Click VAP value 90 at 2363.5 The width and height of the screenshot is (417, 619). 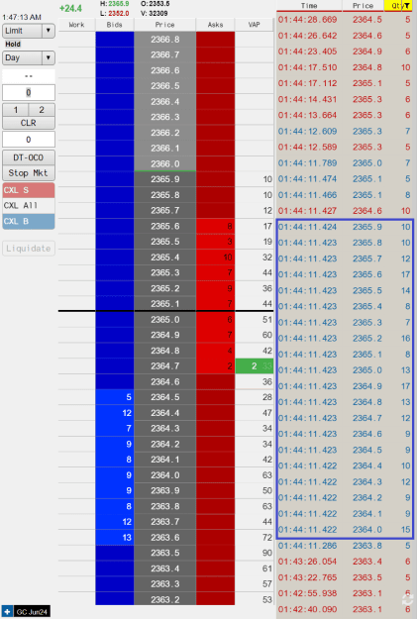click(267, 553)
